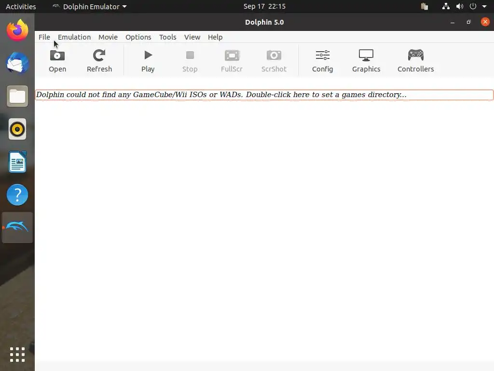The height and width of the screenshot is (371, 494).
Task: Open the Emulation menu
Action: (74, 37)
